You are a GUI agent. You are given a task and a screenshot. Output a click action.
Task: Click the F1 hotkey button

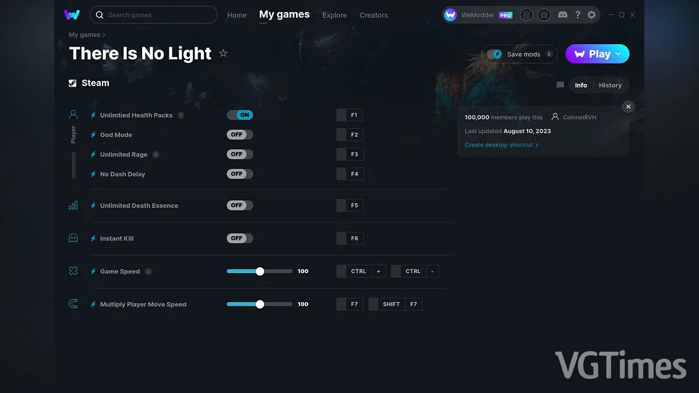point(350,115)
